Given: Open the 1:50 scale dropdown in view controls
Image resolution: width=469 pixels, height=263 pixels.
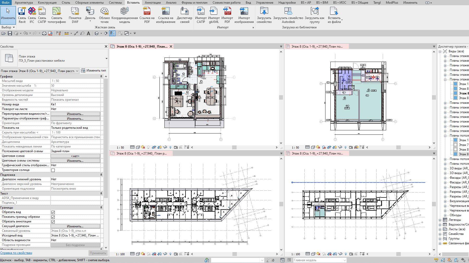Looking at the screenshot, I should pos(120,147).
